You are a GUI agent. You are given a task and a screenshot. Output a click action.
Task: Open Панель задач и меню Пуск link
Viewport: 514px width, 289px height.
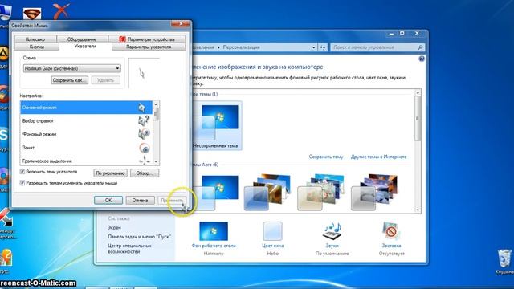click(139, 237)
